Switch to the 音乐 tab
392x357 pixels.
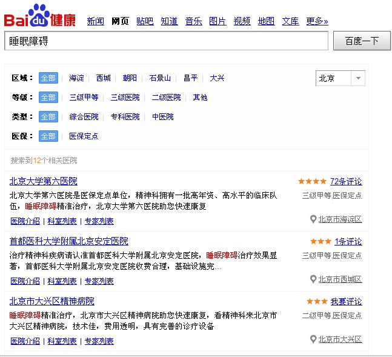193,21
